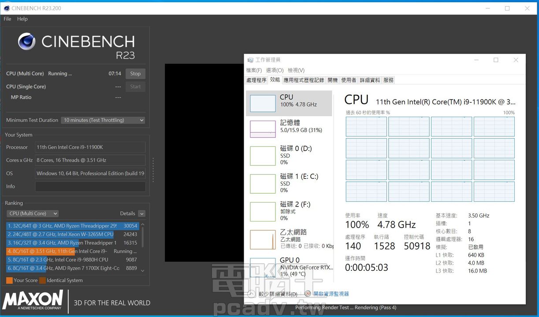
Task: Select the CPU graph in Task Manager sidebar
Action: [x=289, y=103]
